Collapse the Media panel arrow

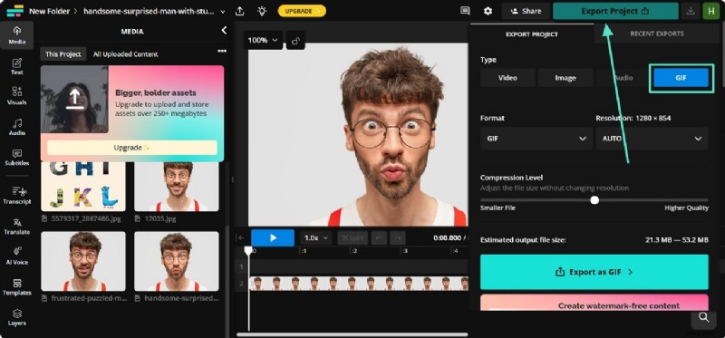click(x=224, y=31)
